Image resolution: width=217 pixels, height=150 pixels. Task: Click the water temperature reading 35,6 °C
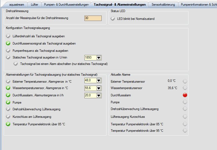(172, 88)
